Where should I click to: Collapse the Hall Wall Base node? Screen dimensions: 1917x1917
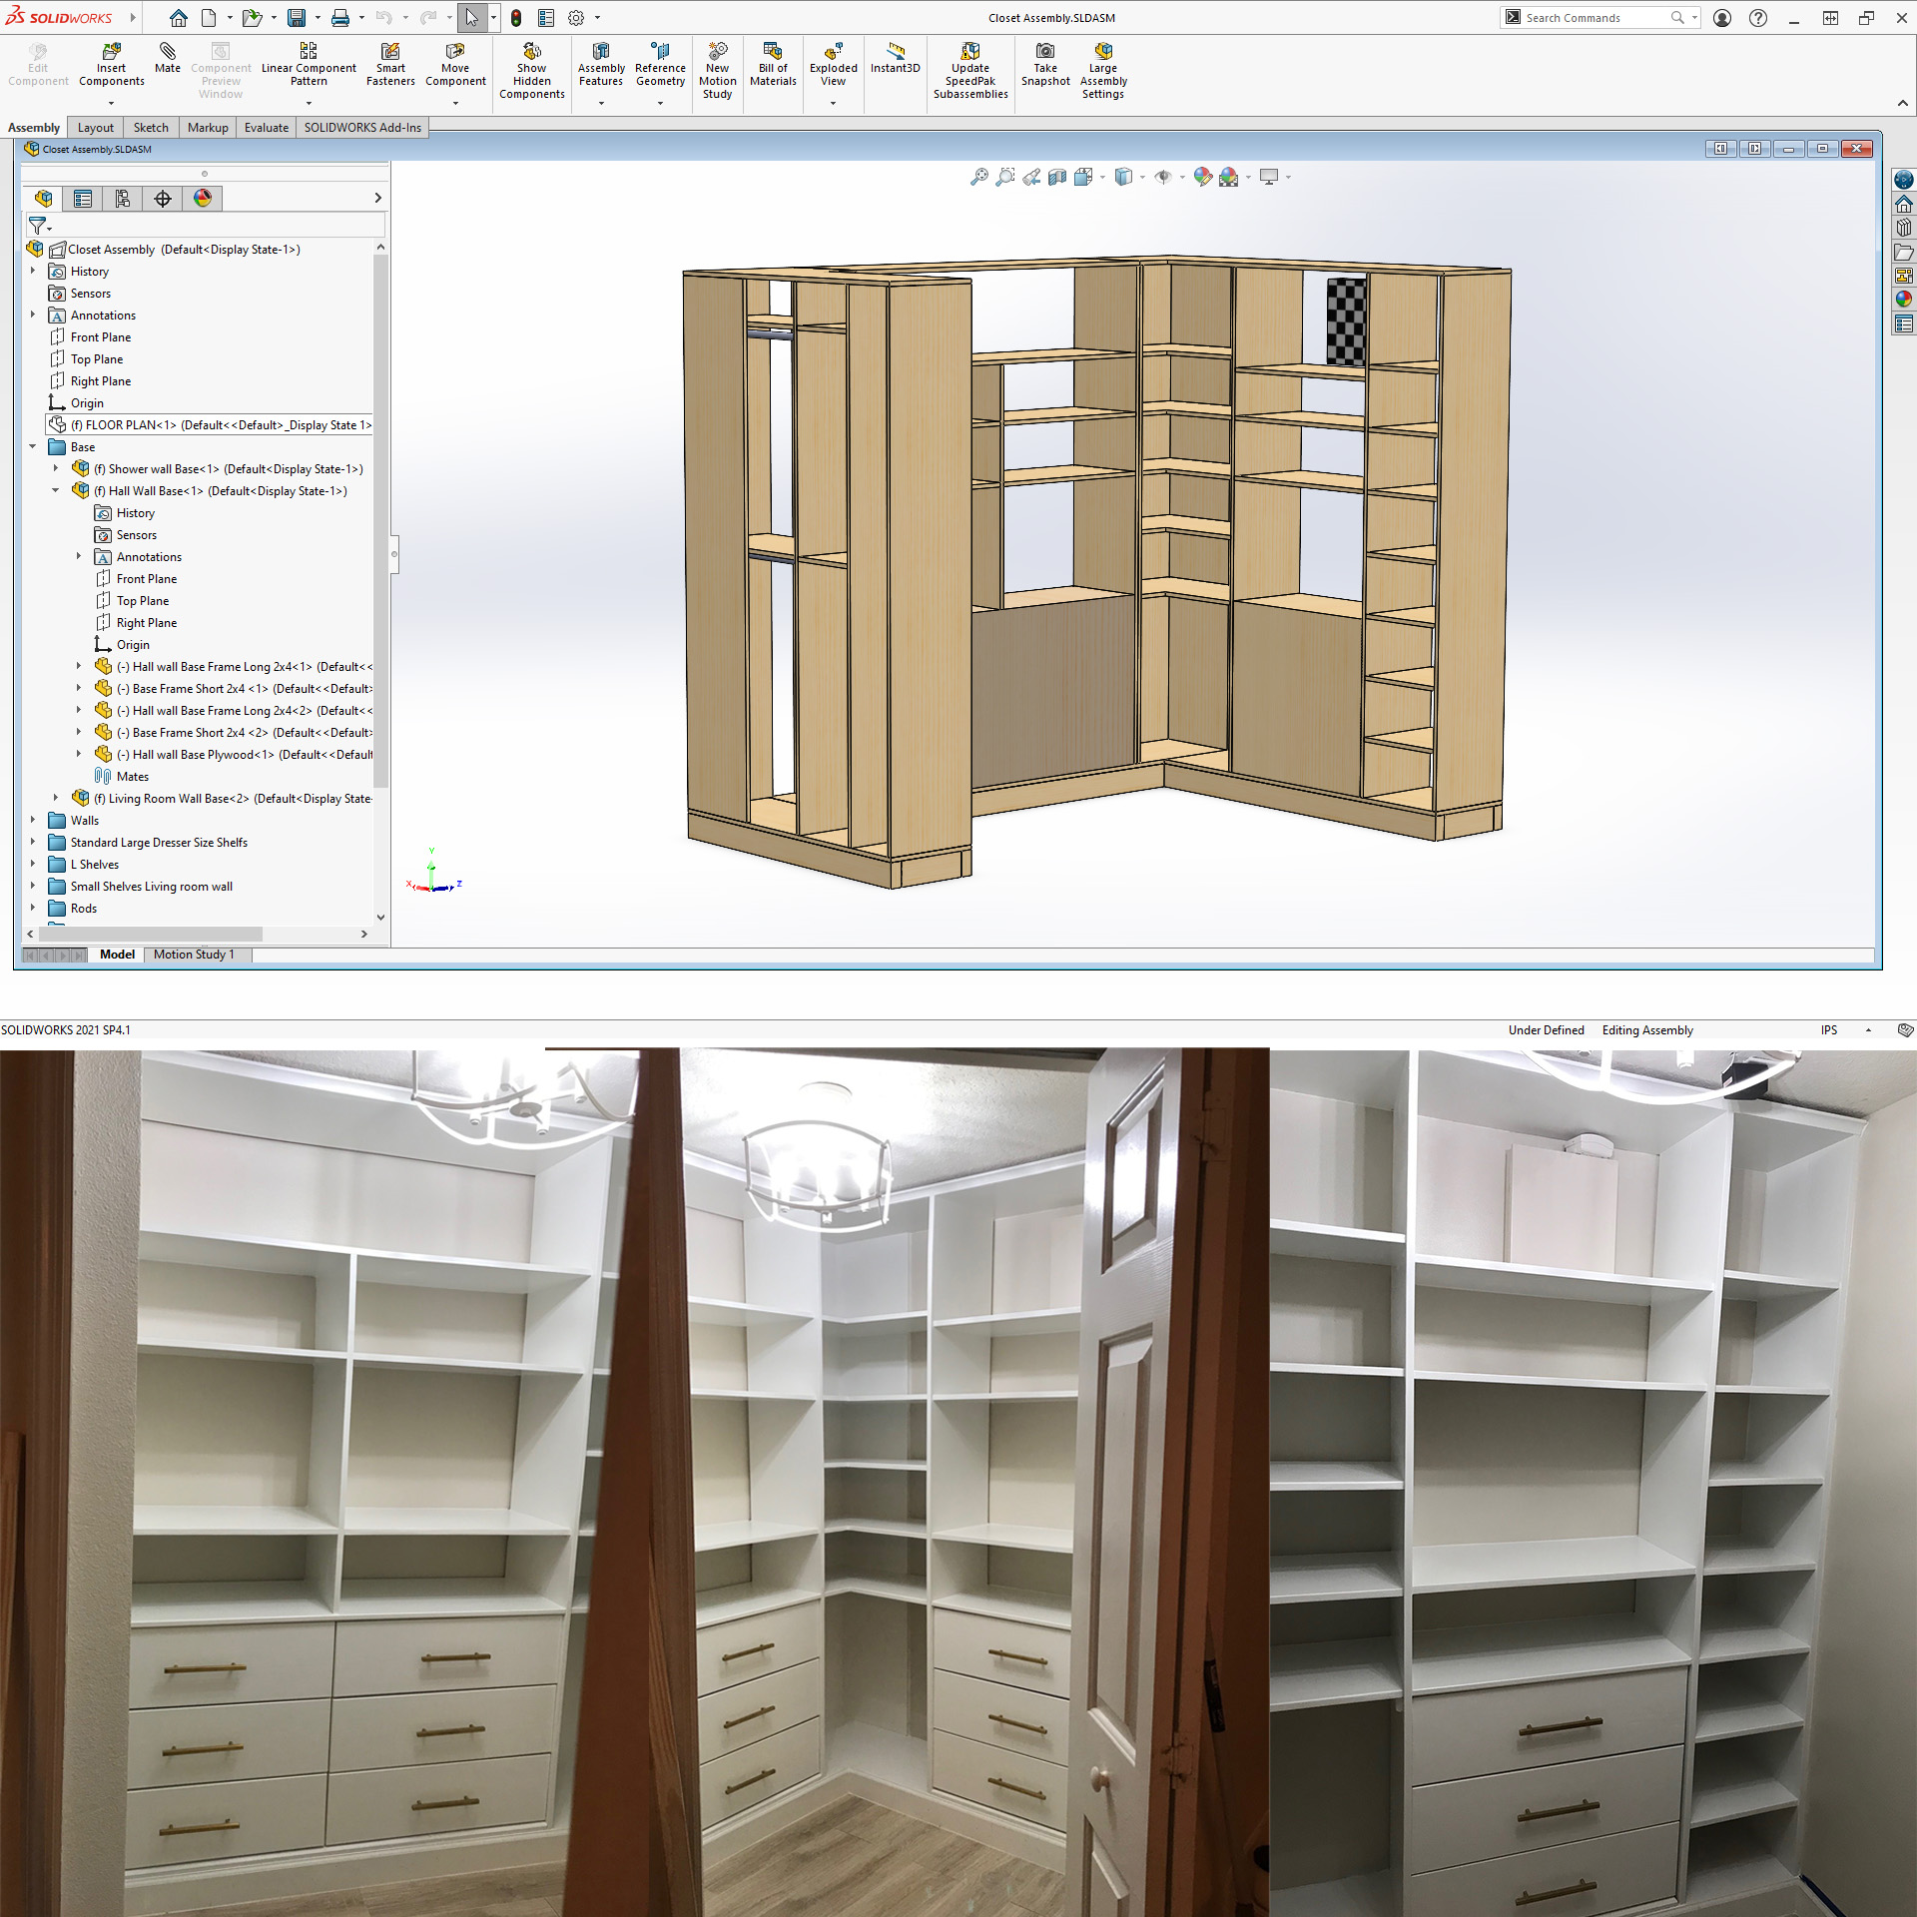click(56, 490)
